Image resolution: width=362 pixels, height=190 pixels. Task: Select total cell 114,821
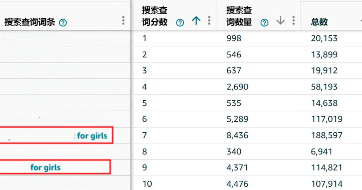327,168
